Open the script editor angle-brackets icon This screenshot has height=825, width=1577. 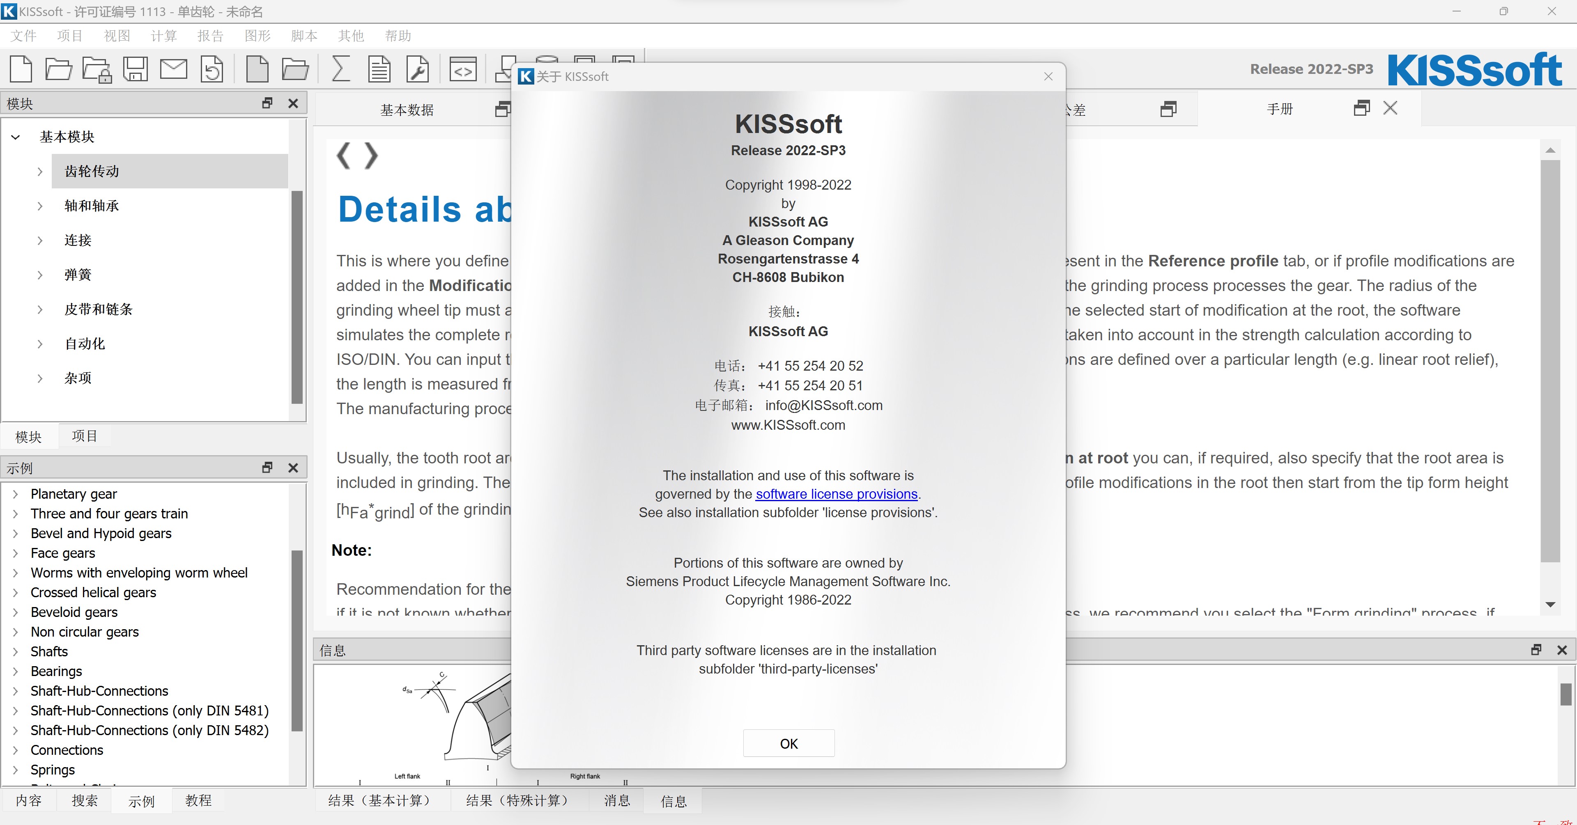pos(463,69)
